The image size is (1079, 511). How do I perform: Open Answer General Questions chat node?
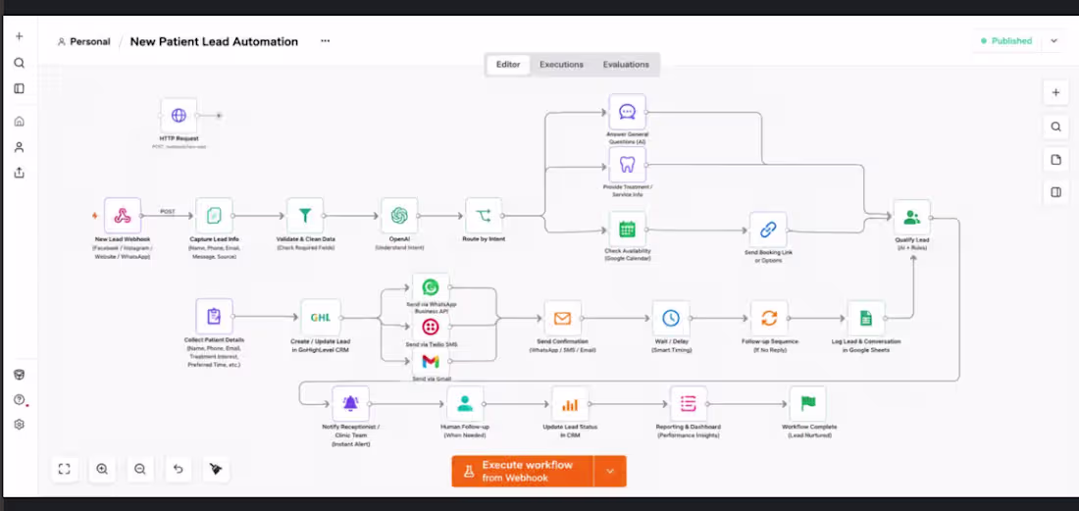(x=627, y=112)
